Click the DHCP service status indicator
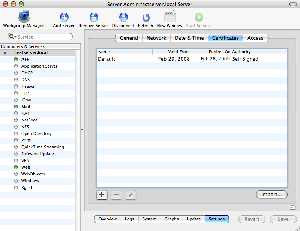The width and height of the screenshot is (300, 231). tap(16, 73)
